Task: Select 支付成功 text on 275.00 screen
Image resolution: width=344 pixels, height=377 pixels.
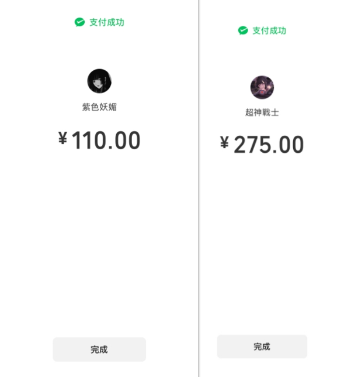Action: tap(269, 31)
